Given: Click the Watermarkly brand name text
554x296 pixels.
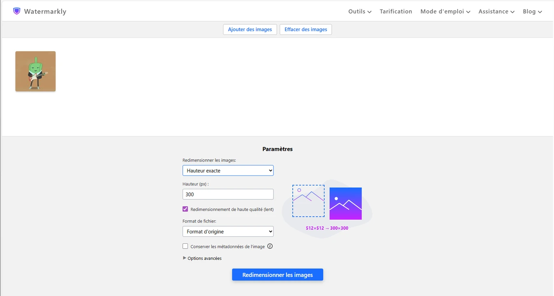Looking at the screenshot, I should coord(45,12).
